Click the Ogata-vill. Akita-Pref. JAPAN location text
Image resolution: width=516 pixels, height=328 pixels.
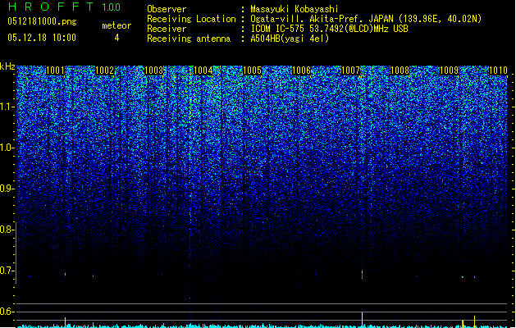(366, 19)
